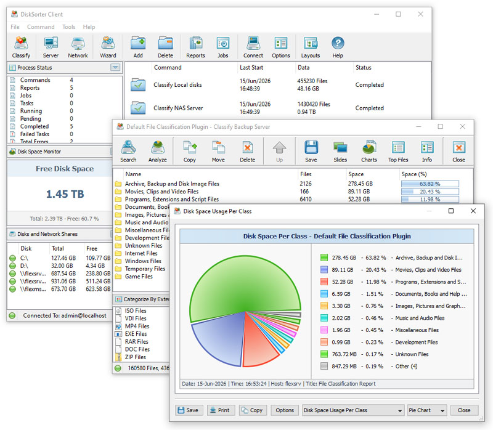Select the MP4 Files category row
Image resolution: width=493 pixels, height=430 pixels.
(142, 326)
